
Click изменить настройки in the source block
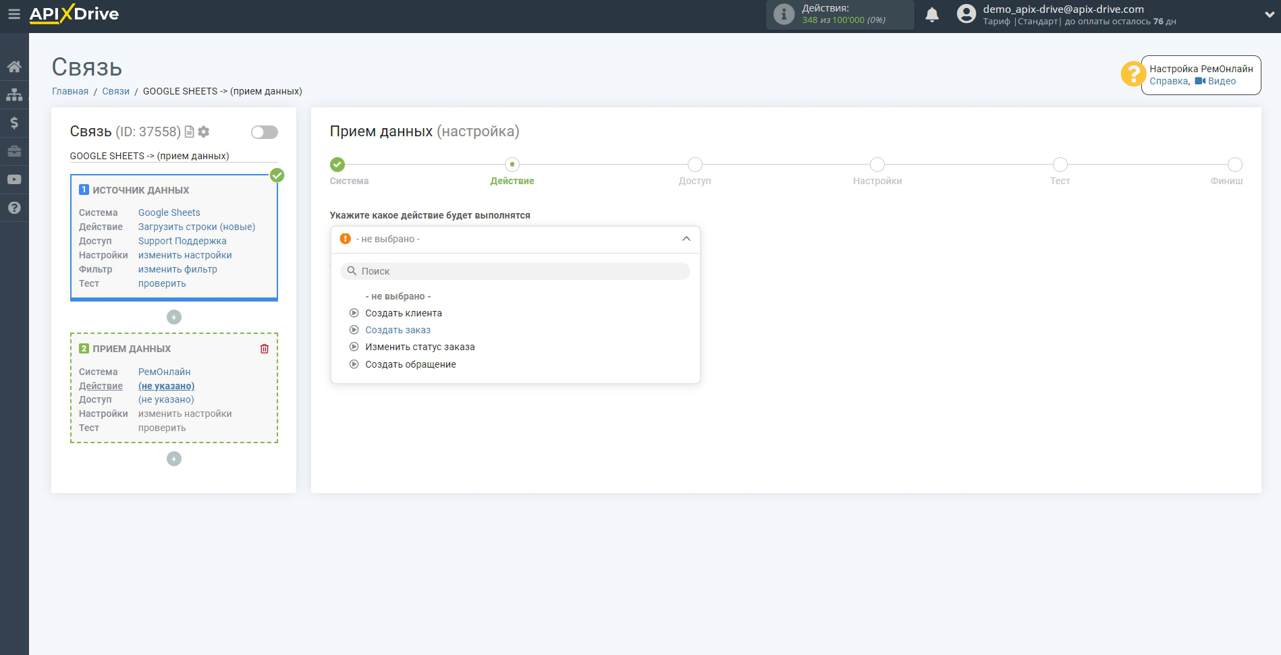[x=185, y=255]
